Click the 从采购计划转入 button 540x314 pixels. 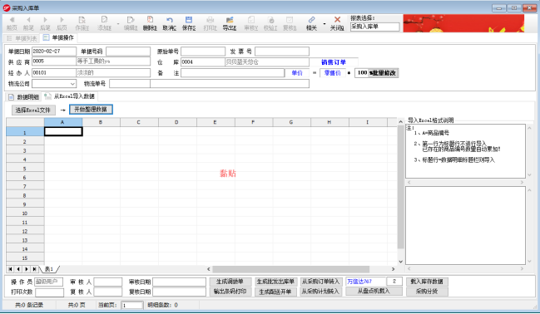[320, 292]
